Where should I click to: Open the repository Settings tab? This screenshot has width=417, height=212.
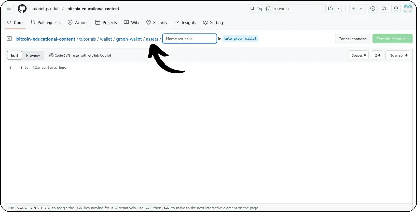[214, 22]
